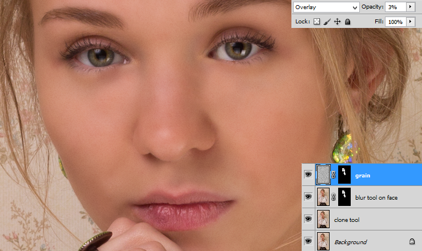Click the link icon on grain layer
The width and height of the screenshot is (422, 251).
click(334, 175)
